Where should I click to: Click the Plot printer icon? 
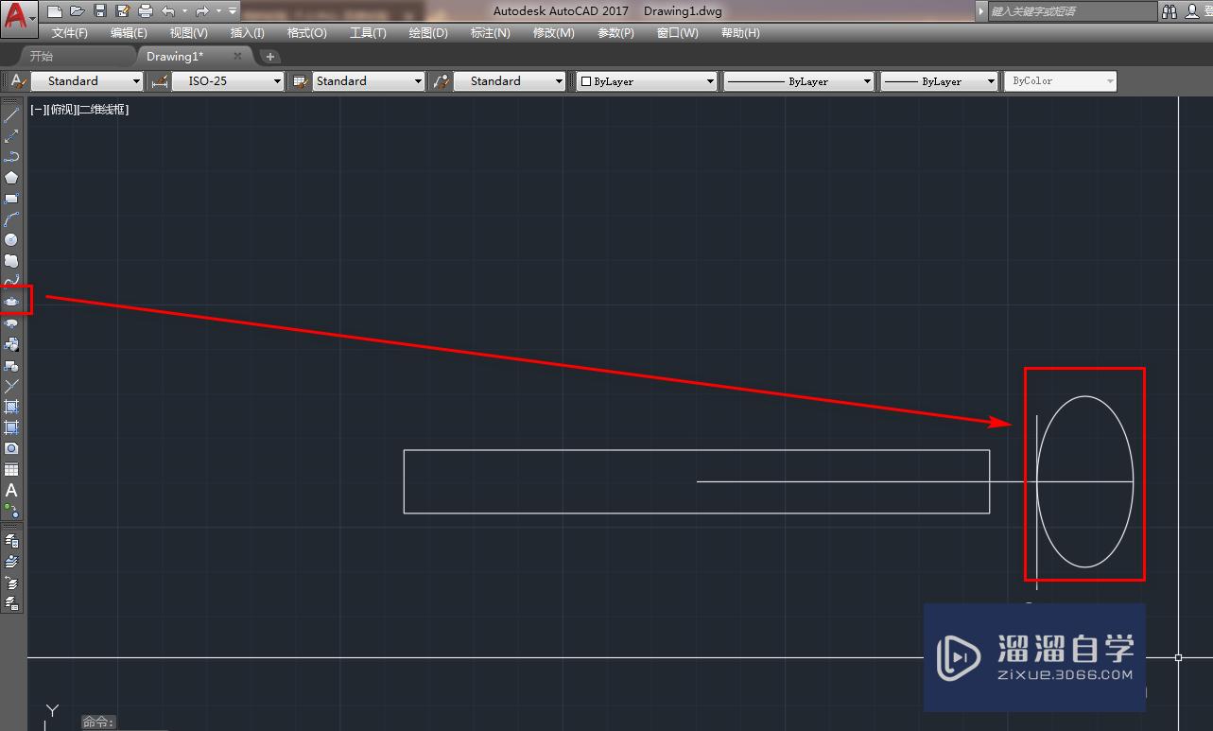pos(145,11)
